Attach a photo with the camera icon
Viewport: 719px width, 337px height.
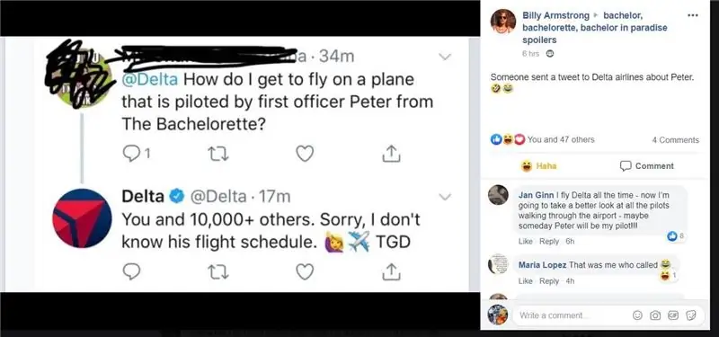655,315
